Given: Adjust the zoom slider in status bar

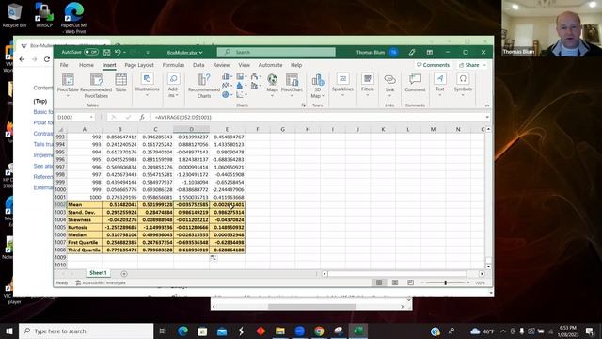Looking at the screenshot, I should pos(445,282).
